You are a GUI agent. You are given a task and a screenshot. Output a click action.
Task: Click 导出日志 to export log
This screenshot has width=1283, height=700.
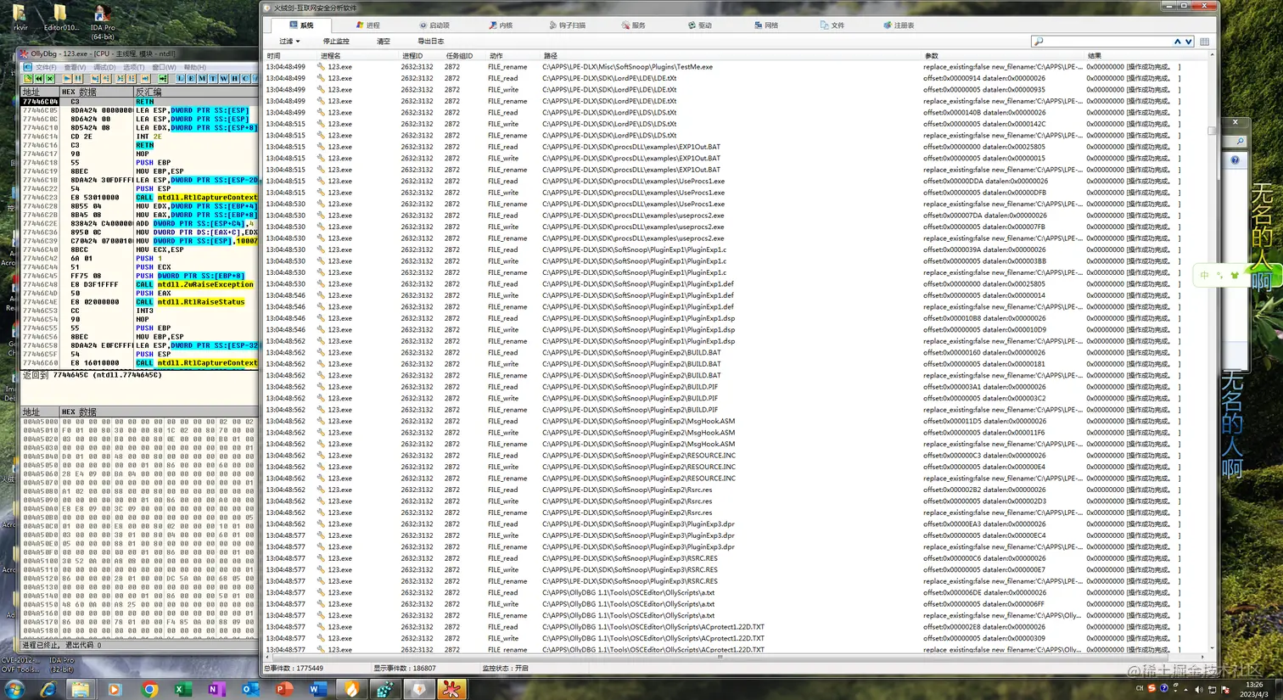[x=430, y=41]
